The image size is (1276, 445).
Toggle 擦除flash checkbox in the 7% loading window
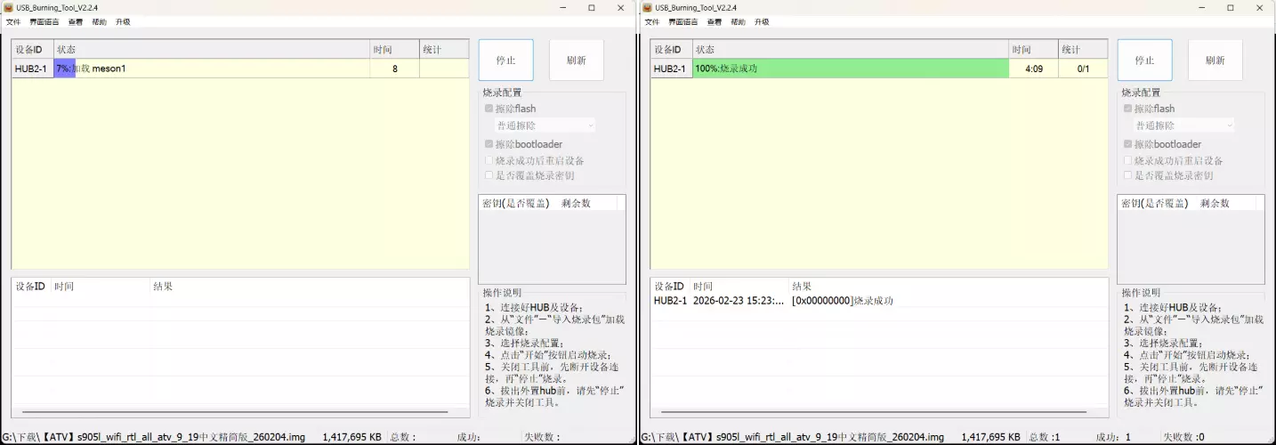[489, 109]
